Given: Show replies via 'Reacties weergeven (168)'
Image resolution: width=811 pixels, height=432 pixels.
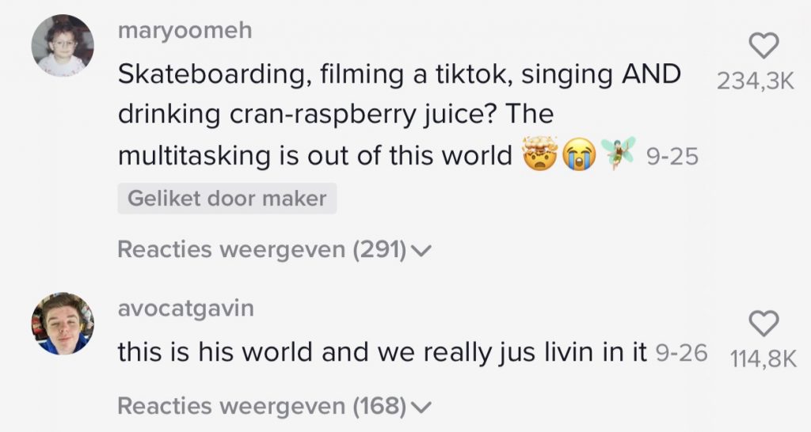Looking at the screenshot, I should pos(261,407).
